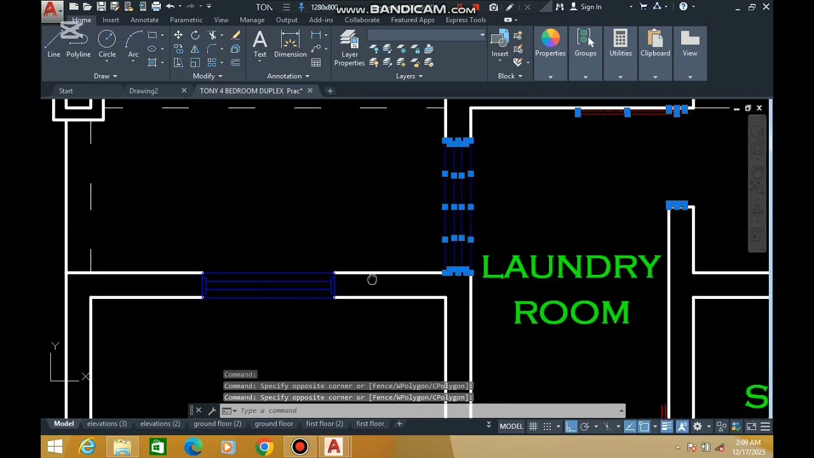Expand the Modify panel dropdown
The width and height of the screenshot is (814, 458).
207,76
